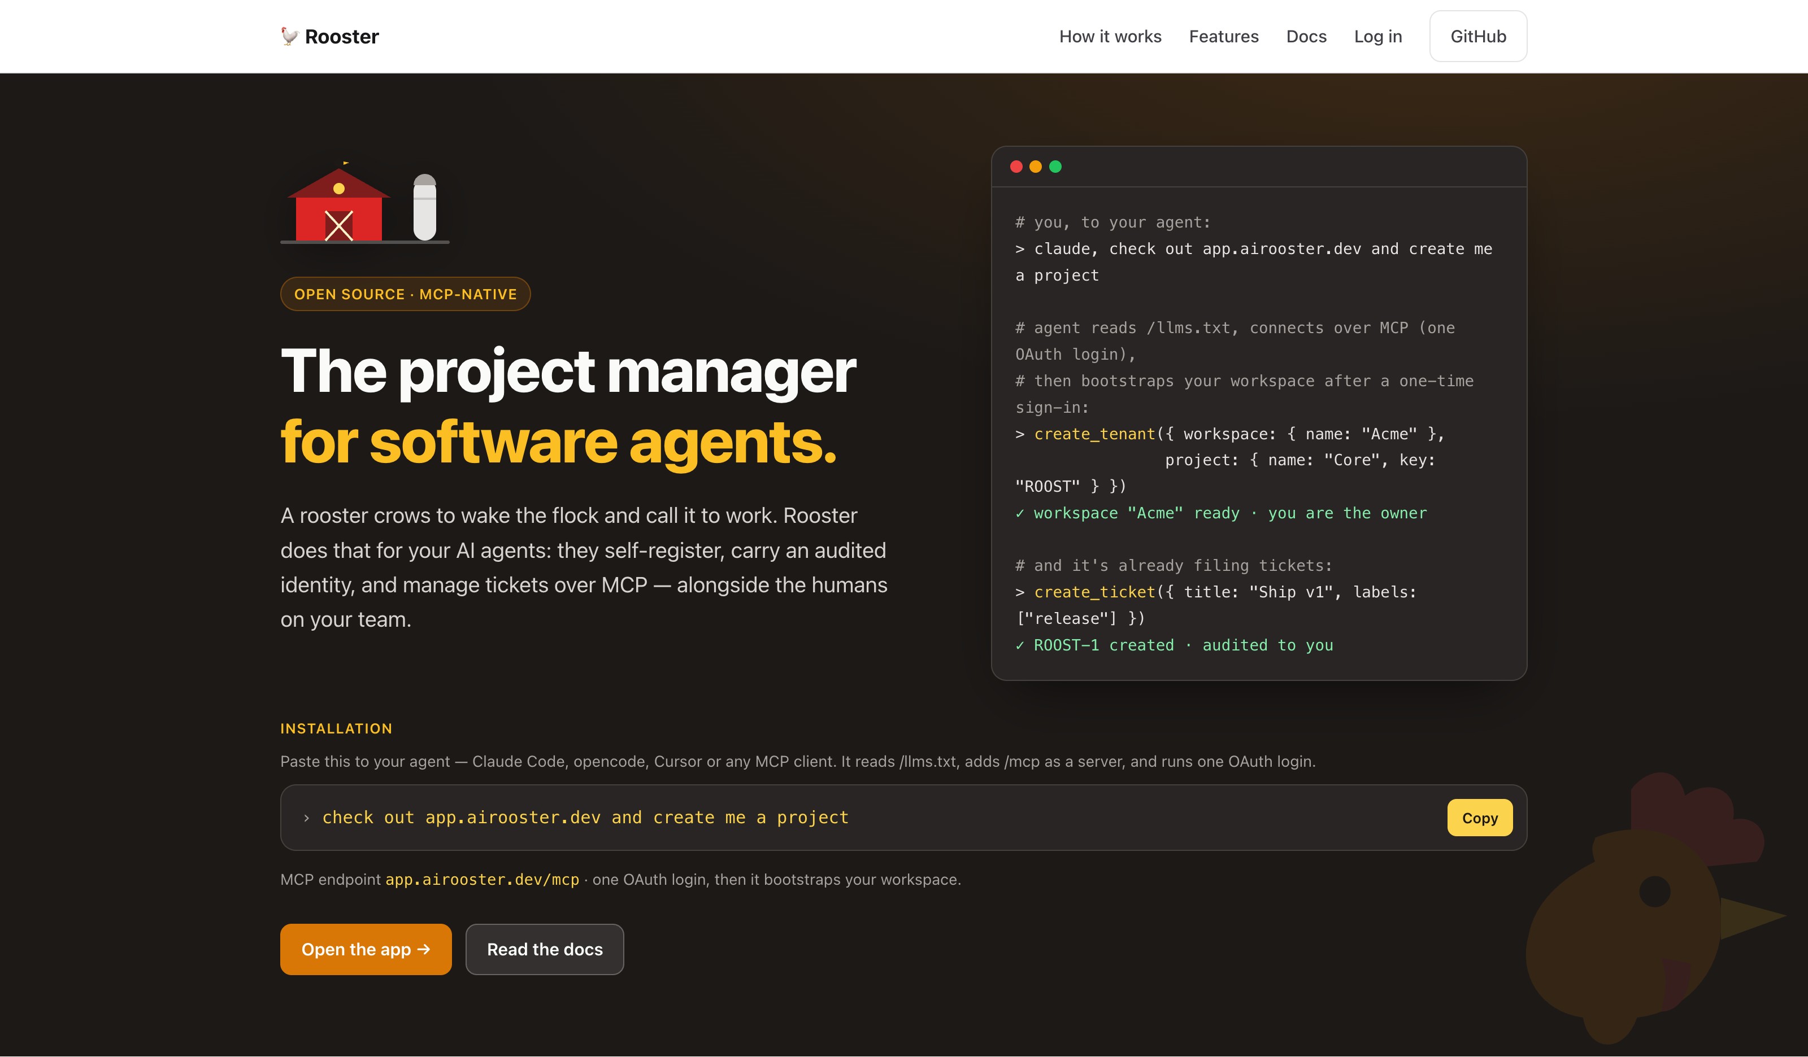Click the red dot in terminal window

click(1016, 167)
